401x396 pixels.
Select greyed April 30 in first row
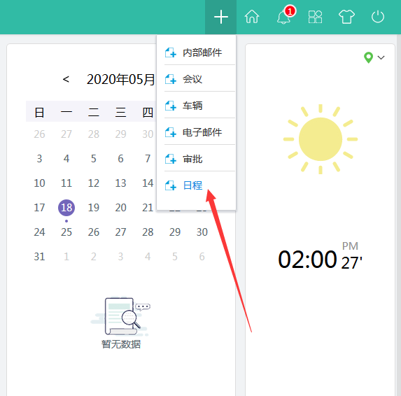(x=148, y=134)
